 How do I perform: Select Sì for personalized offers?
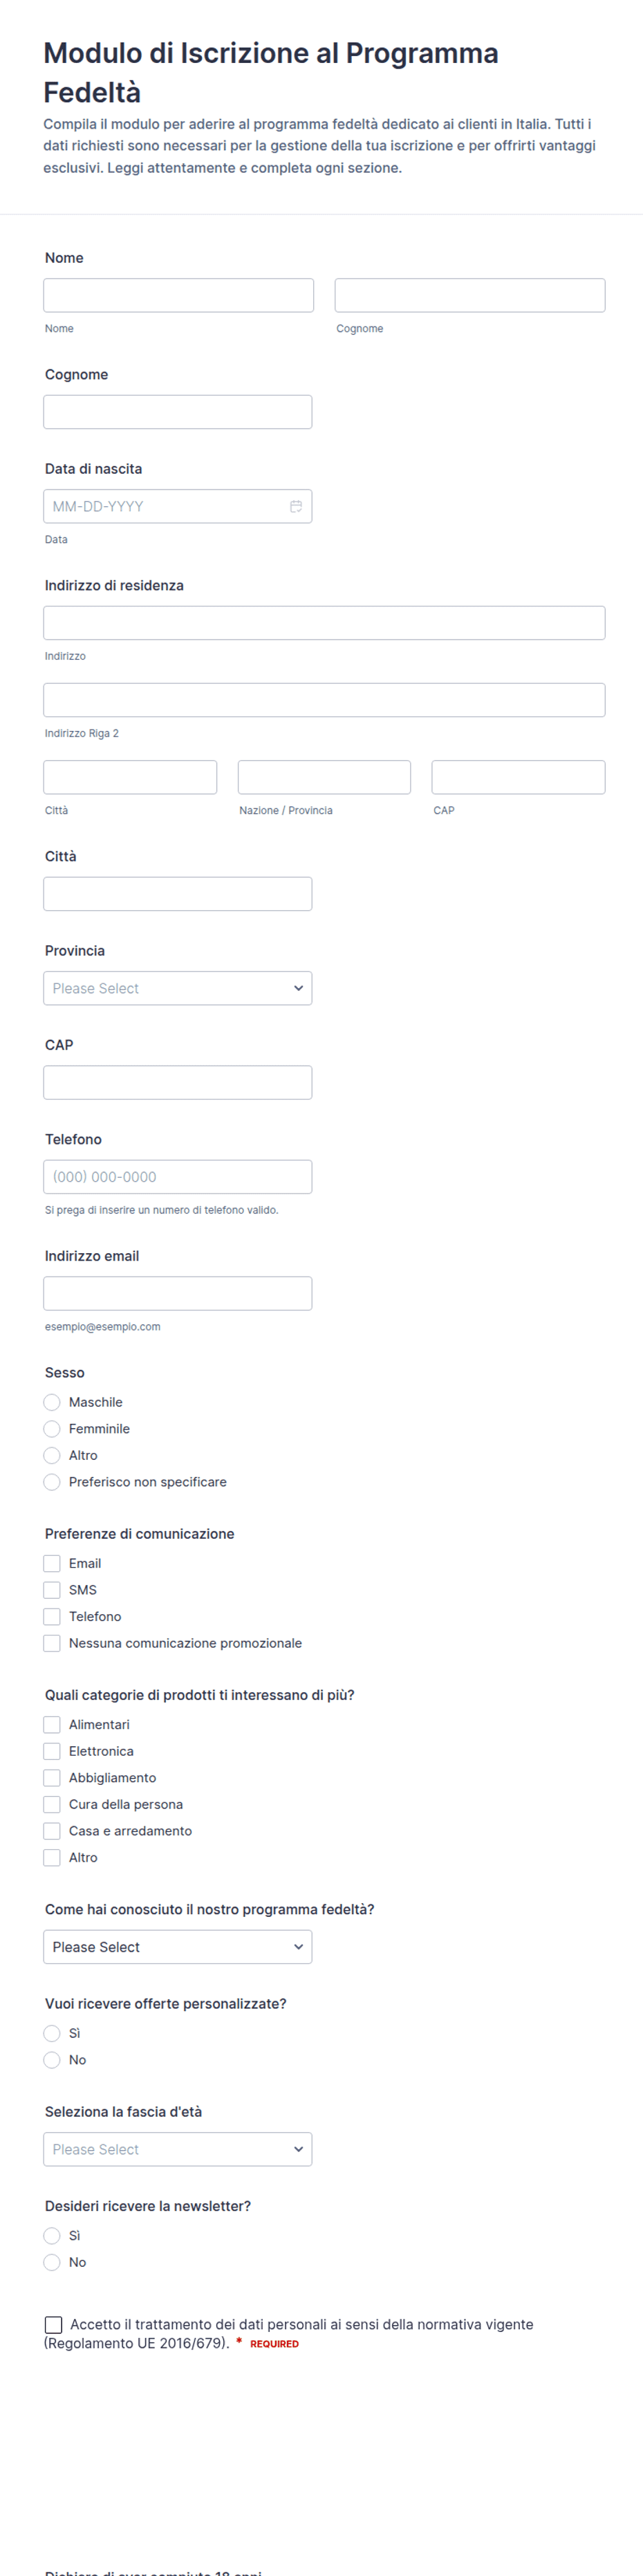click(52, 2032)
